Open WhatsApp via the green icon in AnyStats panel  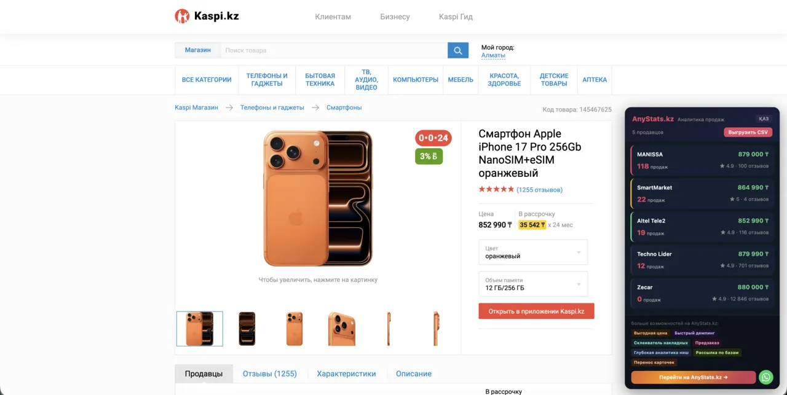(765, 377)
